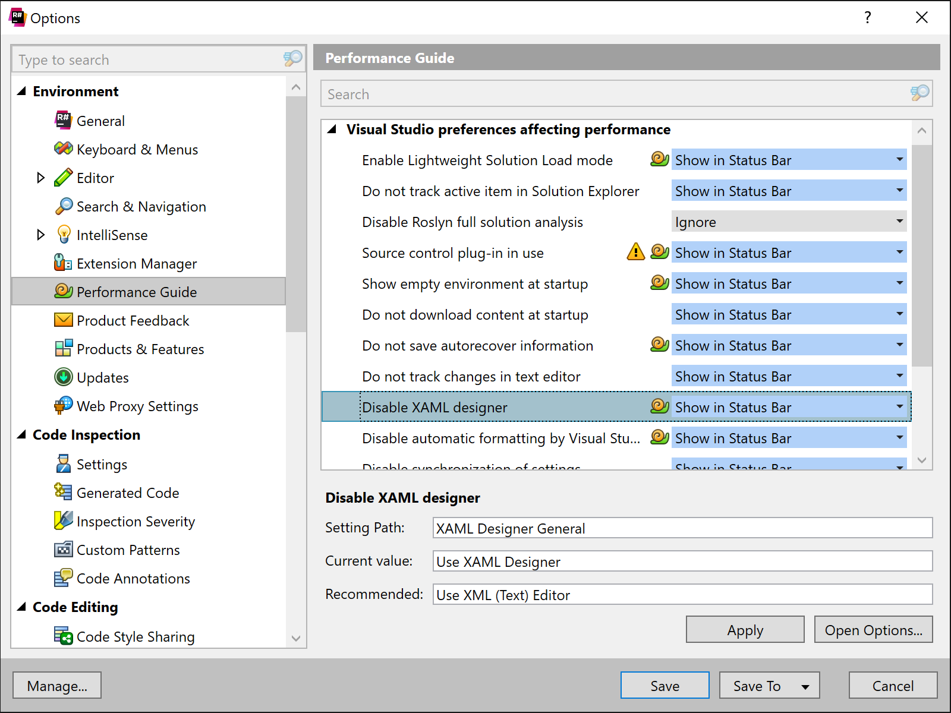Click the Keyboard & Menus icon
Image resolution: width=951 pixels, height=713 pixels.
click(x=63, y=149)
